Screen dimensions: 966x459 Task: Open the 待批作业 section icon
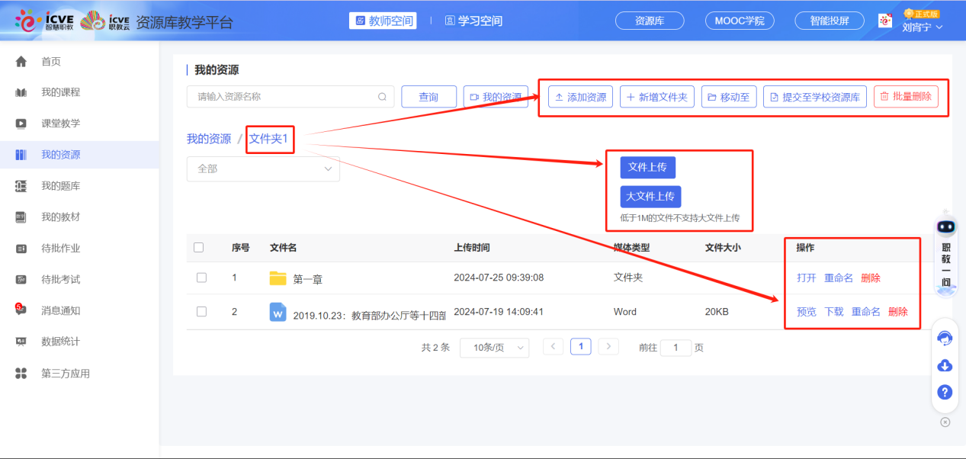[21, 247]
